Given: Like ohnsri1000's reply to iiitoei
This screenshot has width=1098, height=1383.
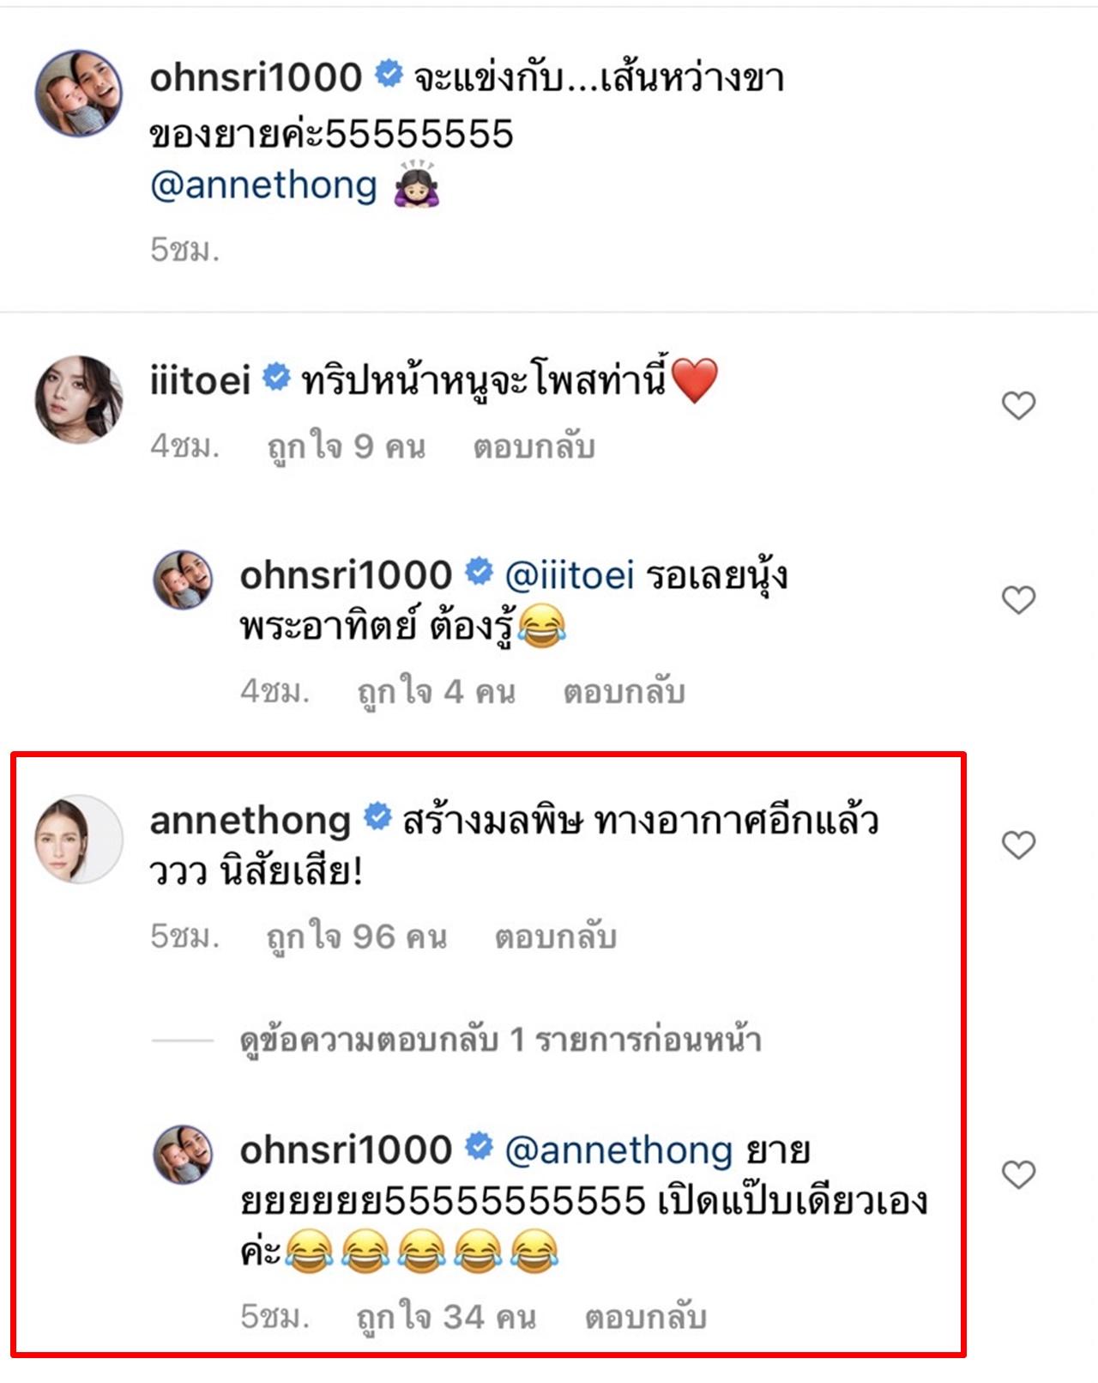Looking at the screenshot, I should 1018,599.
